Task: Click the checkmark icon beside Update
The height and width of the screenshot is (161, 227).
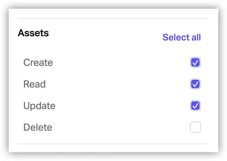Action: 195,106
